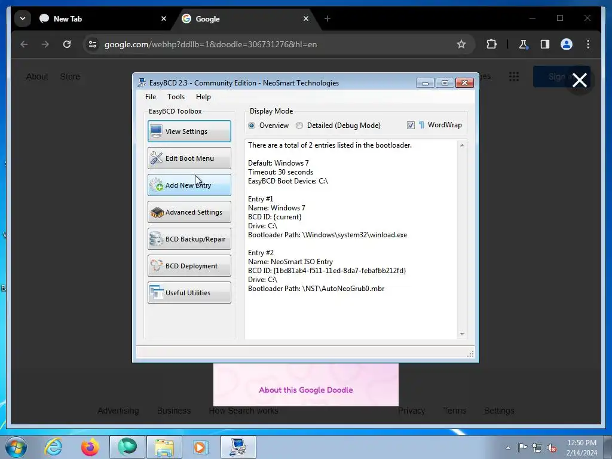
Task: Open Windows Explorer folder taskbar icon
Action: tap(164, 447)
